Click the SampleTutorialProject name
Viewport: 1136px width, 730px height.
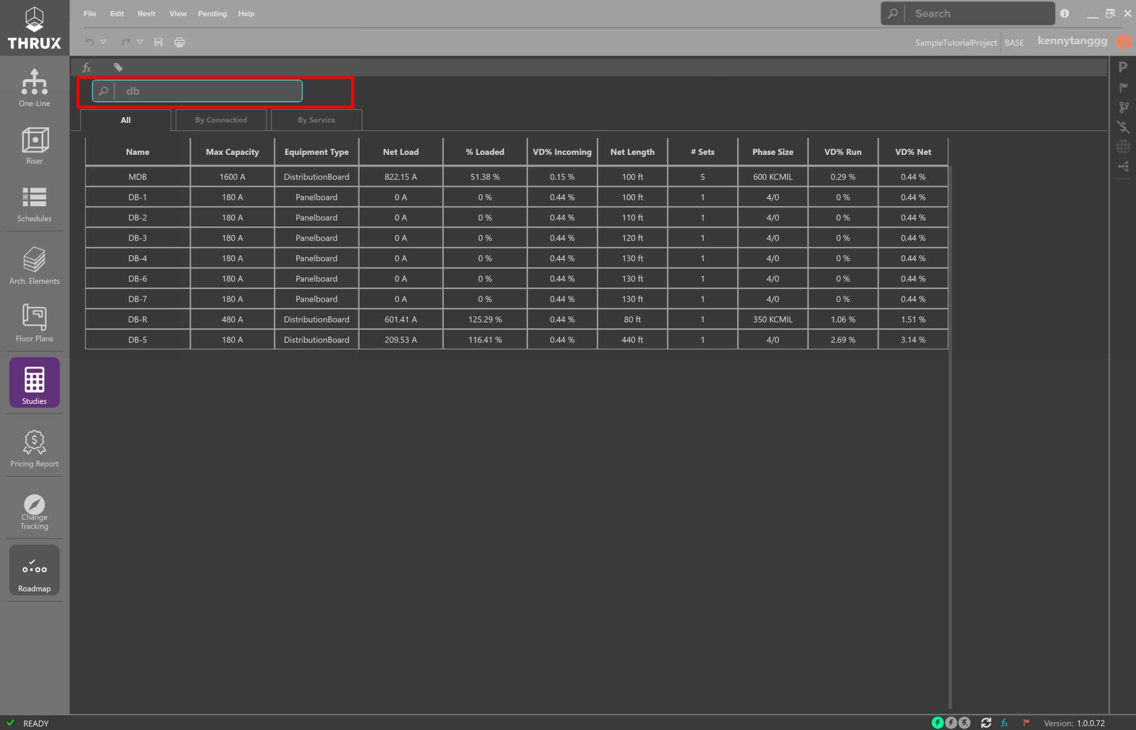pos(956,43)
